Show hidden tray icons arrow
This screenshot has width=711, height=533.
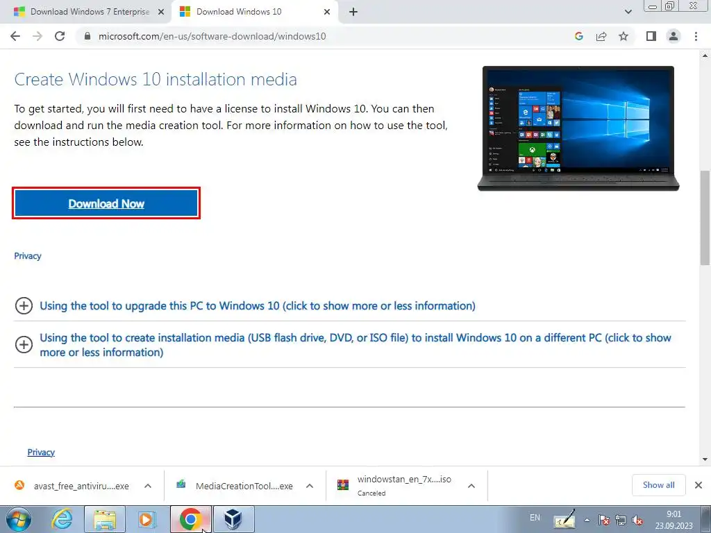pos(587,520)
